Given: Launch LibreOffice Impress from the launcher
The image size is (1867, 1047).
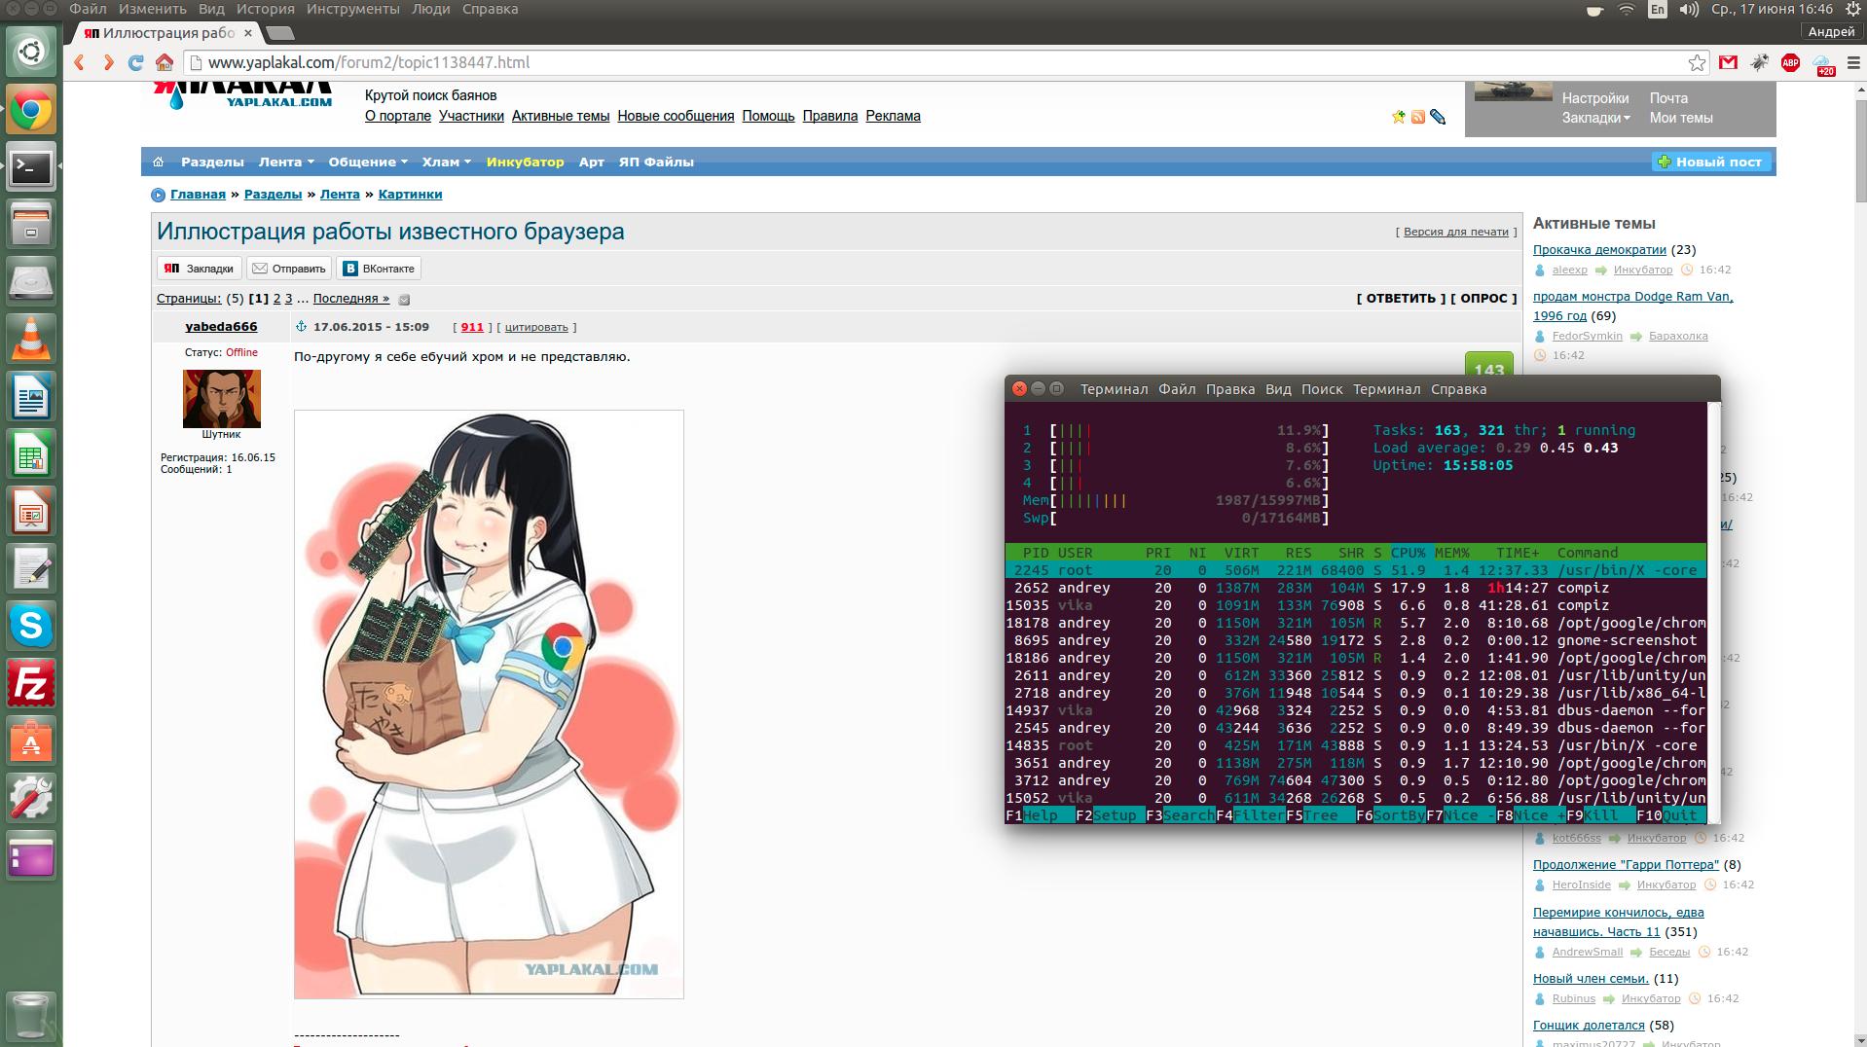Looking at the screenshot, I should [x=31, y=511].
